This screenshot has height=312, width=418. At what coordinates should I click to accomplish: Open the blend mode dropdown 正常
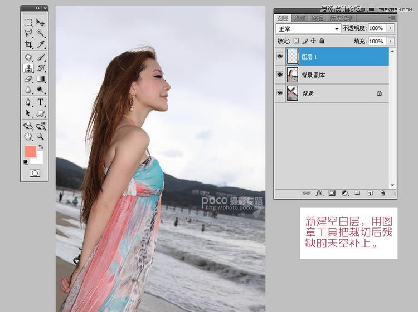[308, 28]
